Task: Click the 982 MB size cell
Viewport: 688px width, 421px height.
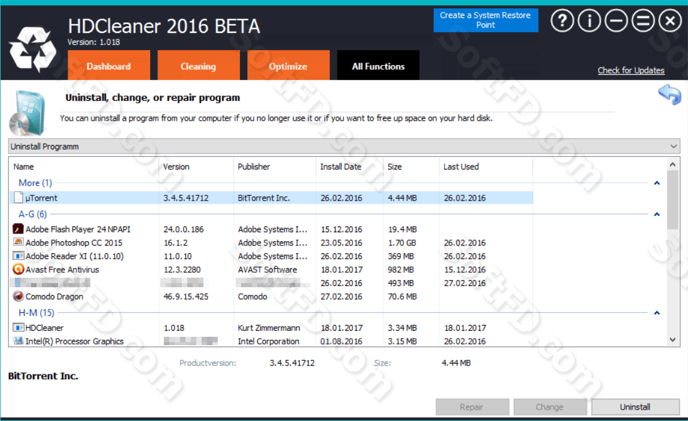Action: pos(401,270)
